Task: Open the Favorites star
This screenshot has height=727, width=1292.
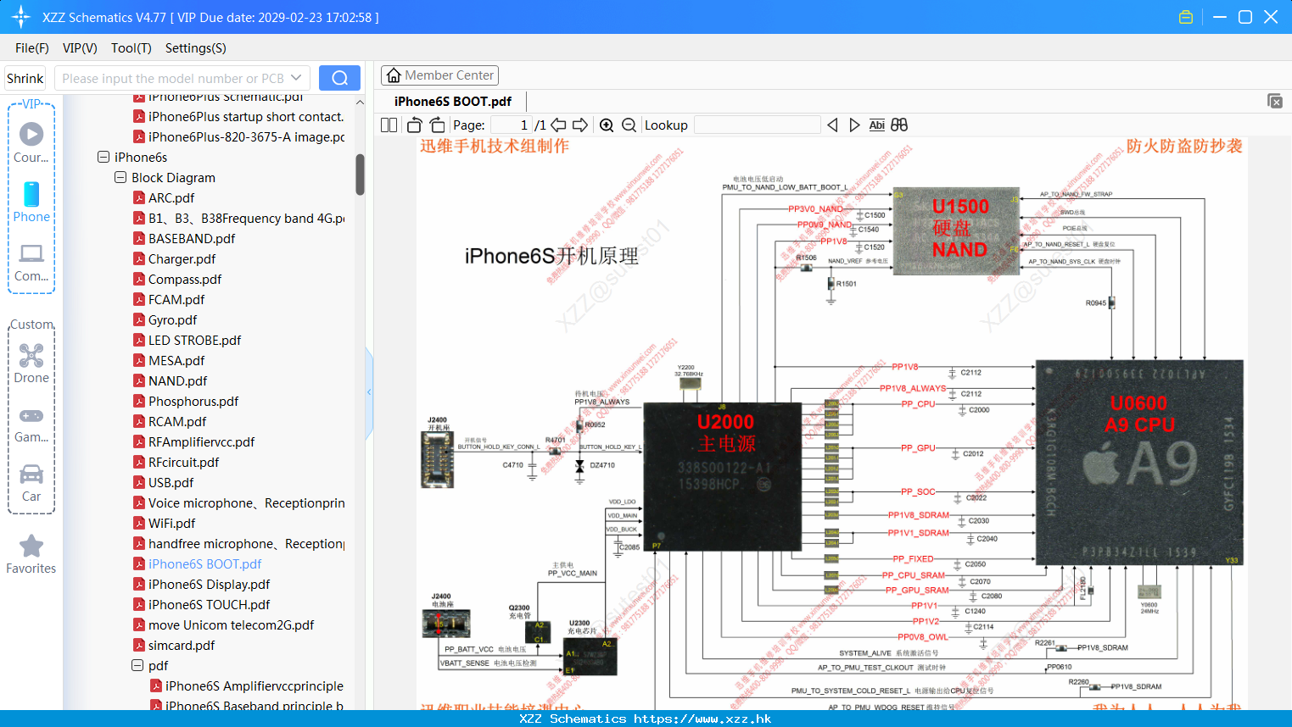Action: 31,554
